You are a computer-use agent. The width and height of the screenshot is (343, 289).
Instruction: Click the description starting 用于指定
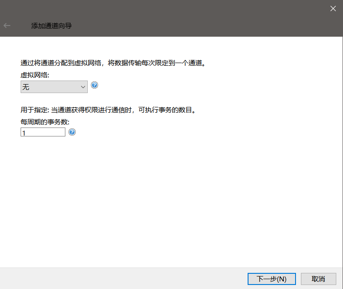click(108, 110)
